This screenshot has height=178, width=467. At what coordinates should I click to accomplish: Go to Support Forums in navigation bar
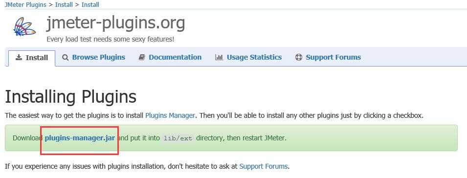point(334,57)
